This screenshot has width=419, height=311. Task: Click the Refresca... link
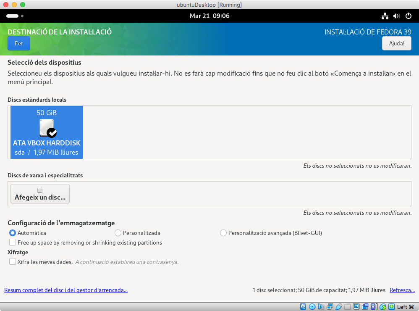pyautogui.click(x=402, y=290)
